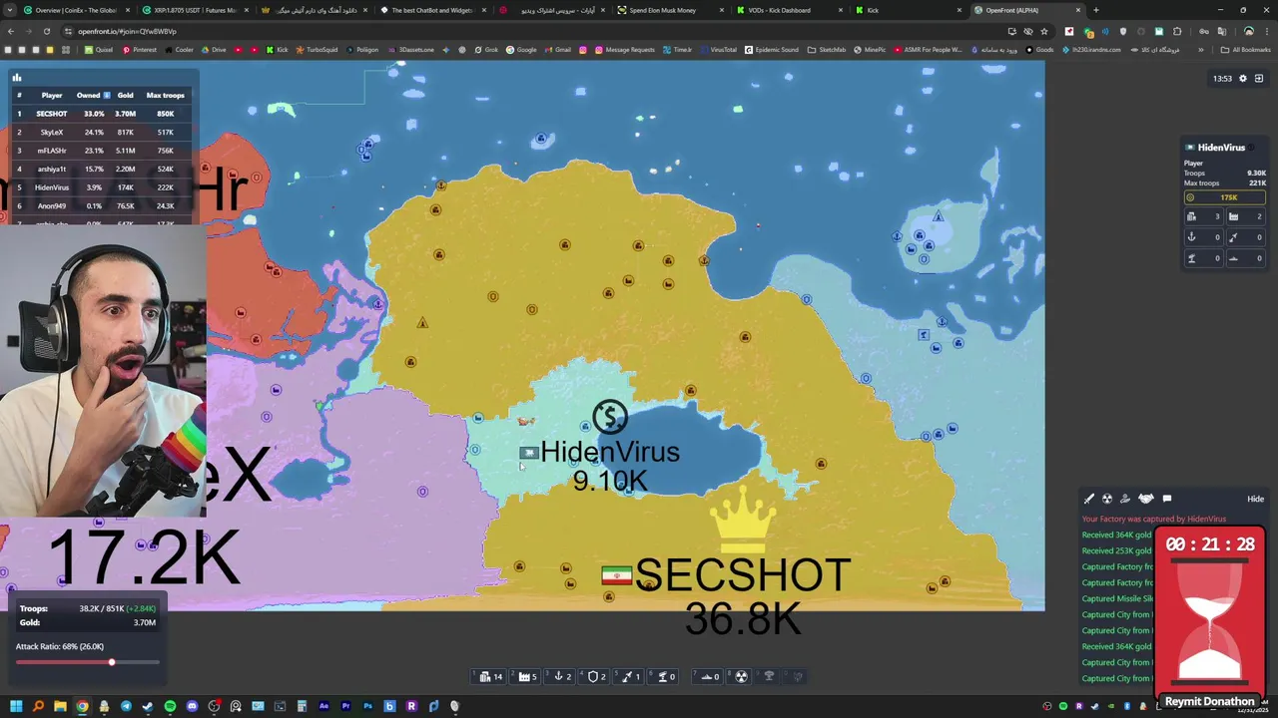
Task: Click HidenVirus info icon in player panel
Action: [1251, 148]
